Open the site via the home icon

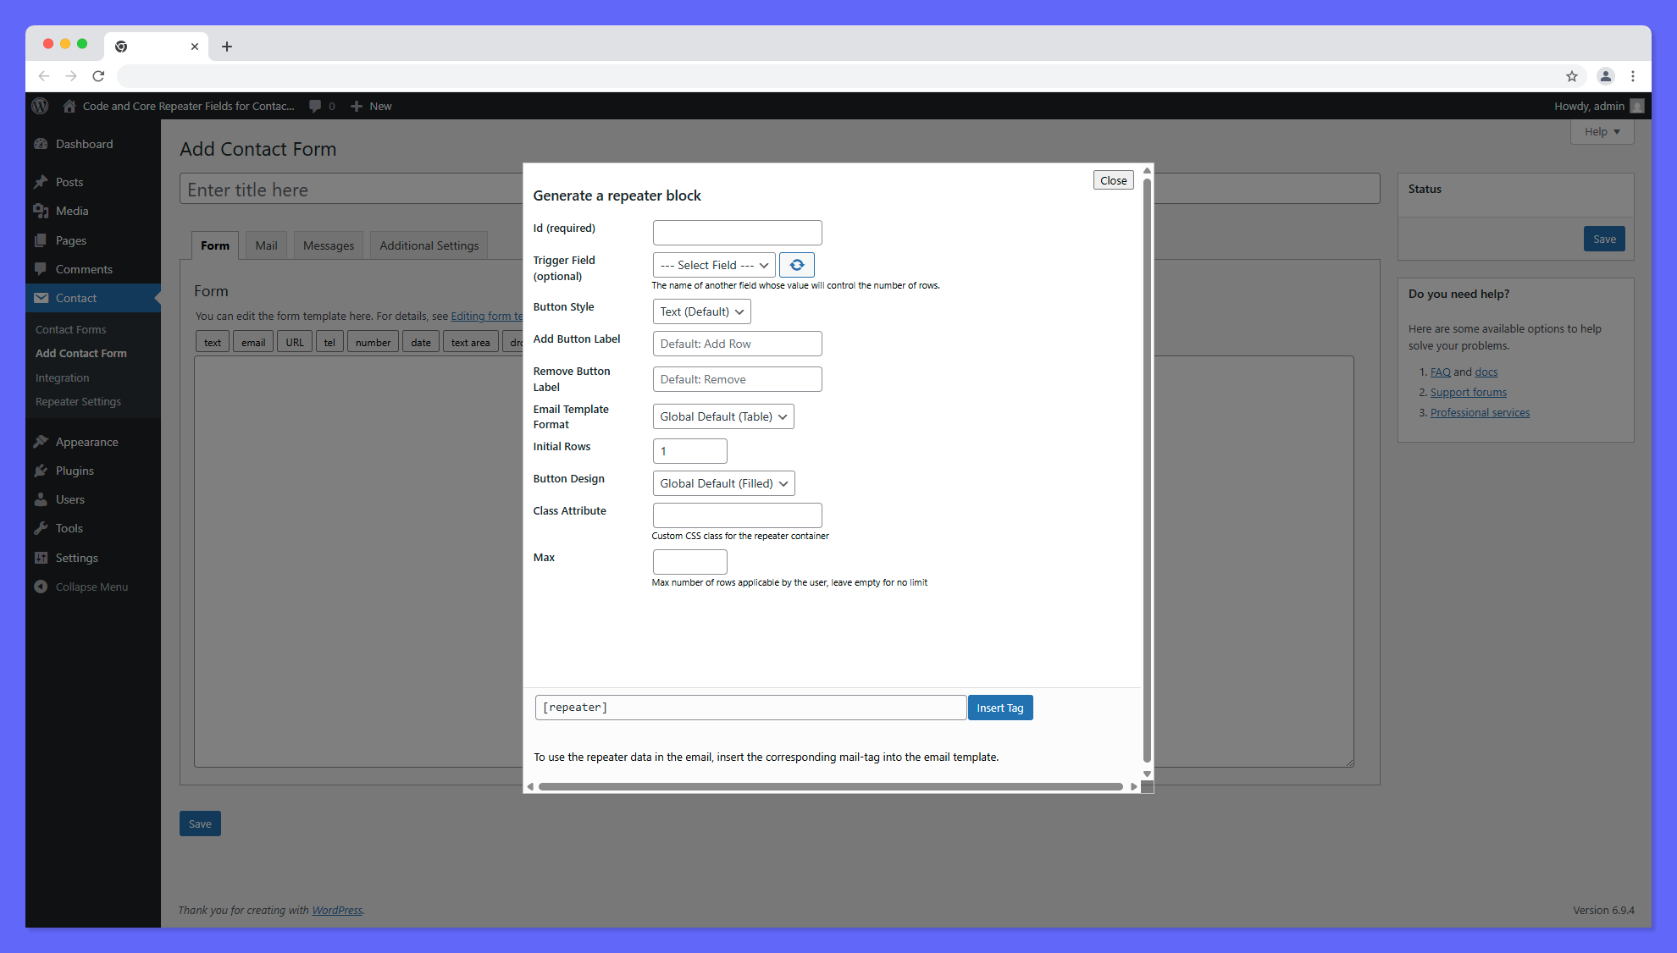click(x=69, y=106)
